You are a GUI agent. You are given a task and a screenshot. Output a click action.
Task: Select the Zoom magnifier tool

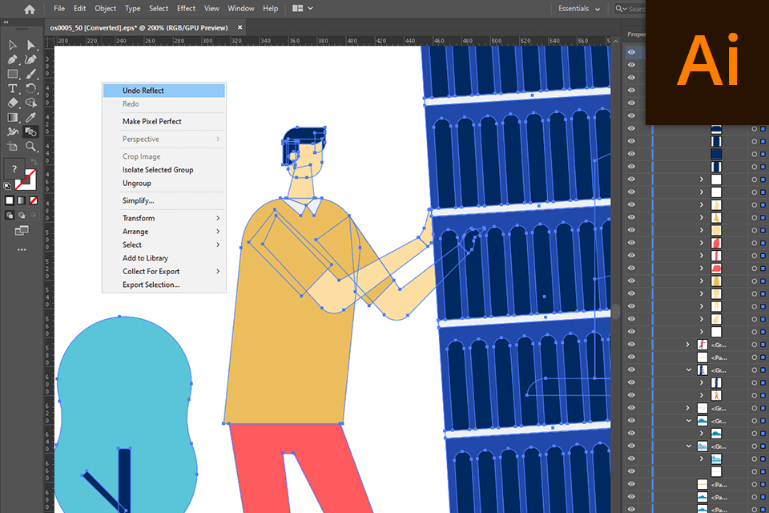tap(31, 147)
